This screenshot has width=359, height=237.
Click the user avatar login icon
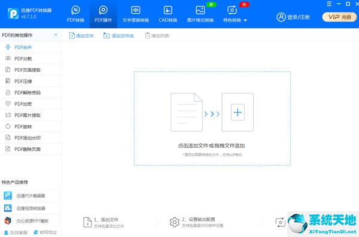[281, 17]
